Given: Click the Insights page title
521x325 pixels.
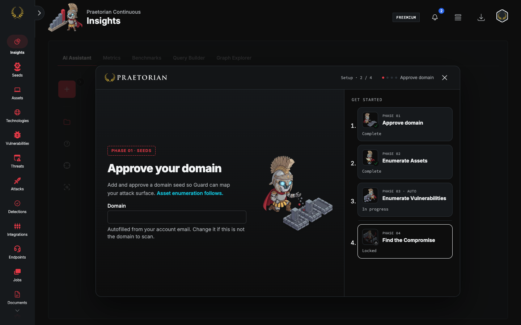Looking at the screenshot, I should pyautogui.click(x=103, y=21).
